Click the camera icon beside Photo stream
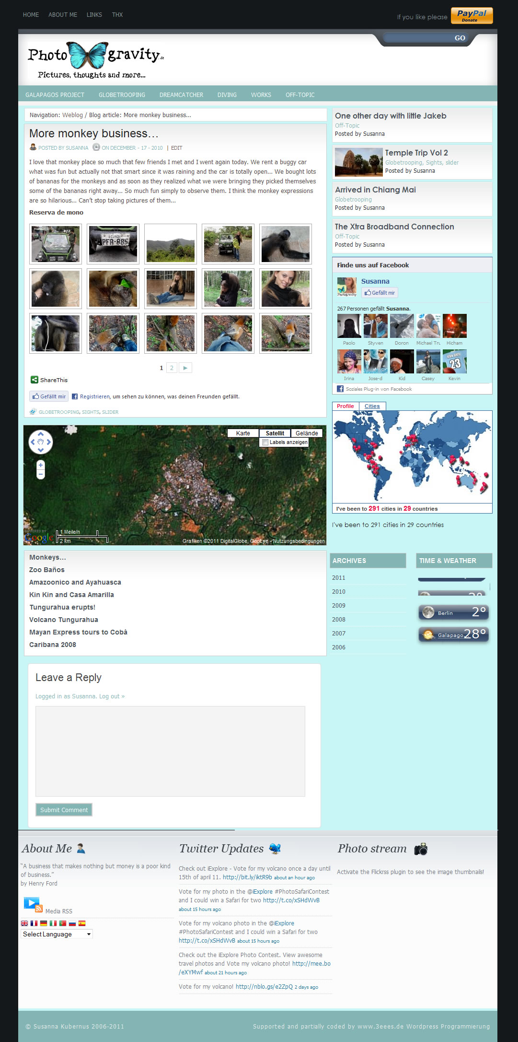 421,849
